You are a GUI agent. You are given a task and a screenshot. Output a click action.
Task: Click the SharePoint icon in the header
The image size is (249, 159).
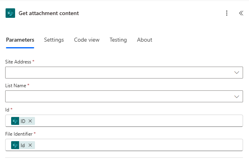10,13
